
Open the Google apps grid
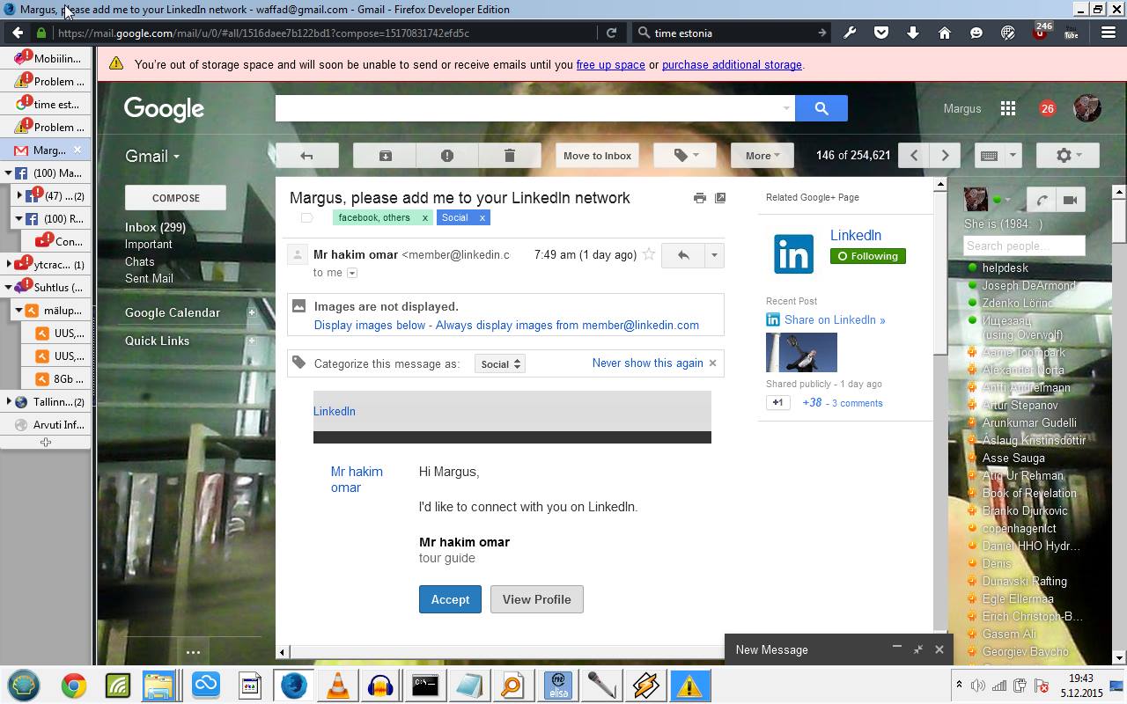(x=1008, y=108)
